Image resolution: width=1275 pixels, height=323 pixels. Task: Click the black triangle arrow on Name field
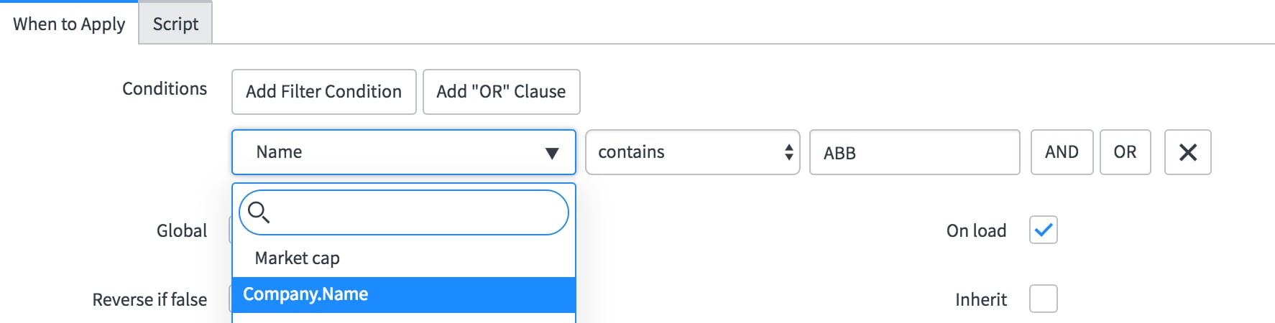click(x=552, y=153)
